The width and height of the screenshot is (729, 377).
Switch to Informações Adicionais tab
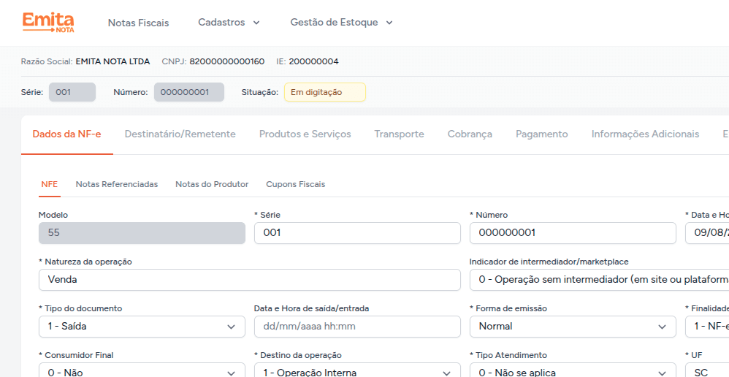click(x=645, y=134)
